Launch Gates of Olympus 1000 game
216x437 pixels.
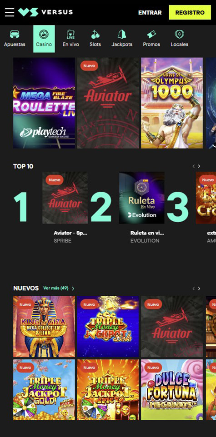click(172, 103)
